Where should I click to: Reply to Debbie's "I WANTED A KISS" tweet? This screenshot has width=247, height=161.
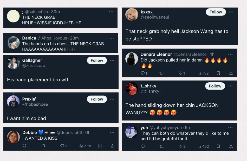tap(24, 146)
